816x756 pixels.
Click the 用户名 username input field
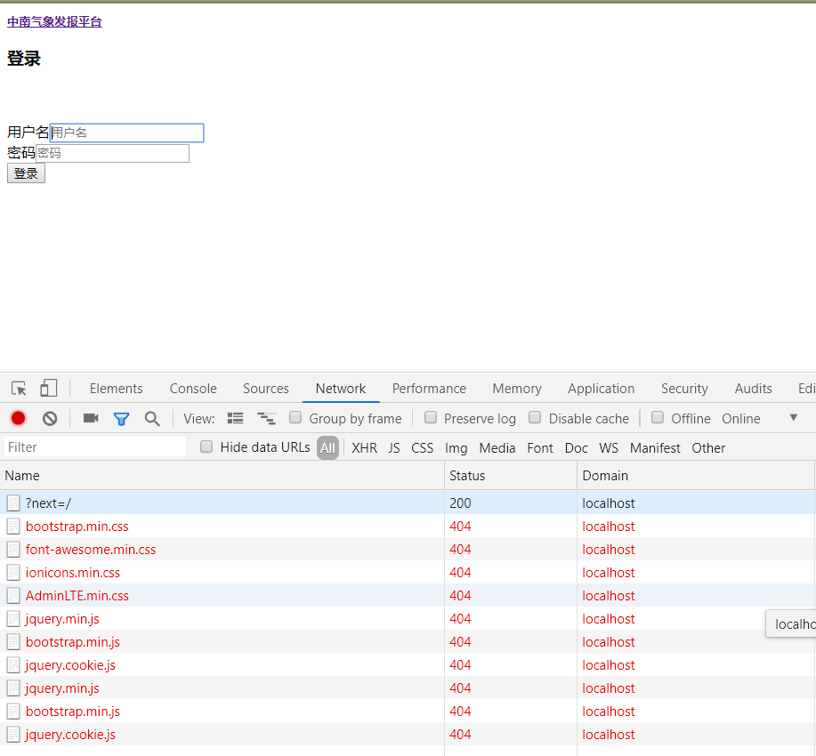[x=127, y=133]
